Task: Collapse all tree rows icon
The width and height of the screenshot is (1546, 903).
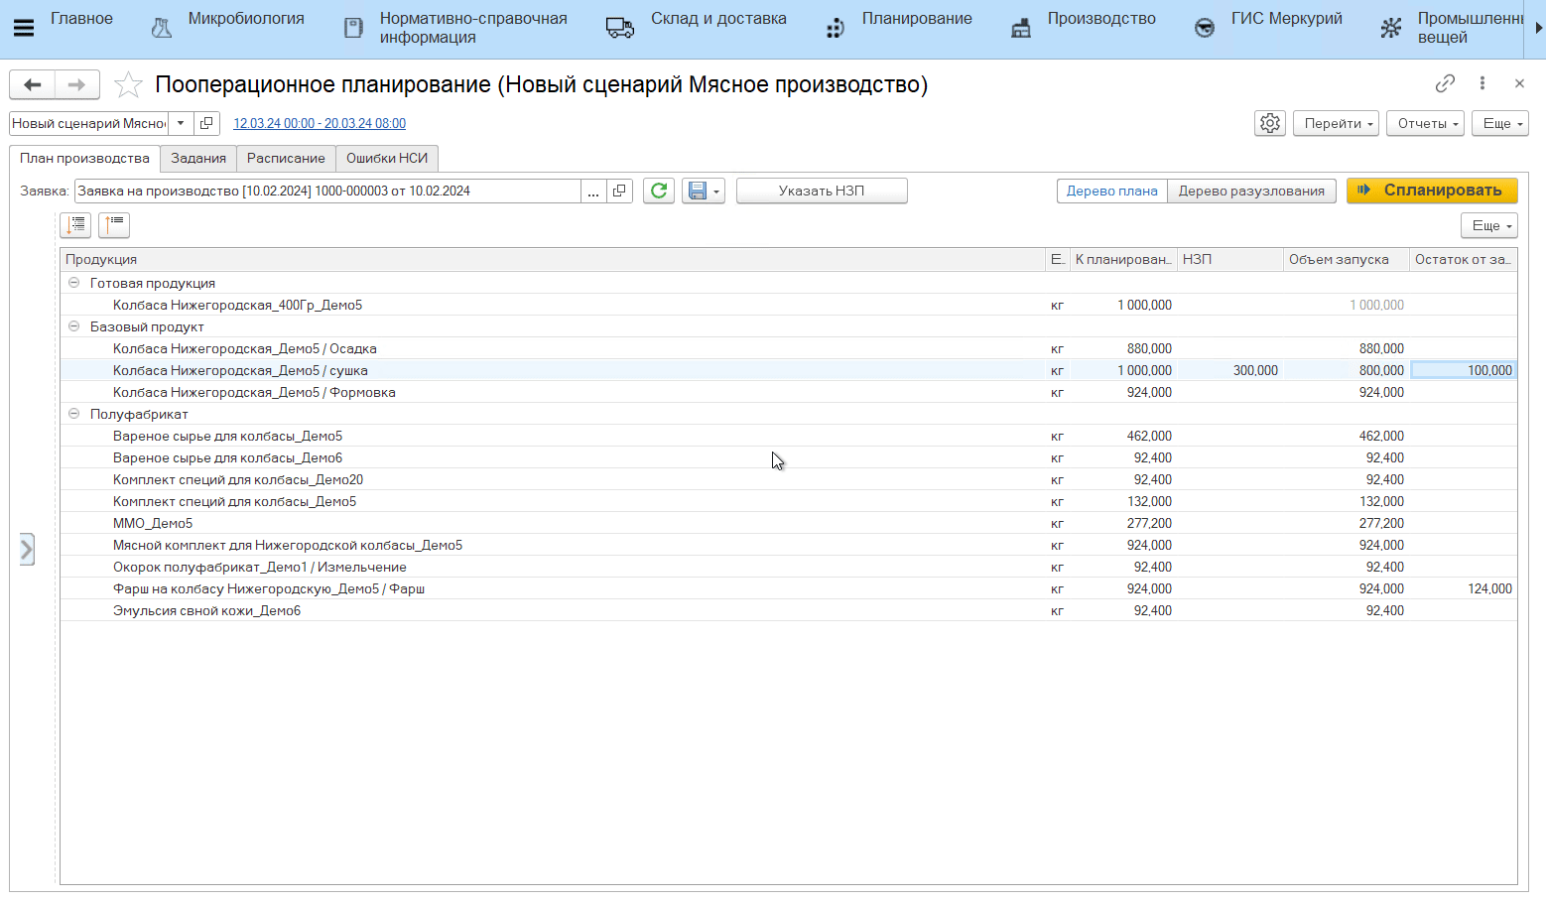Action: (114, 225)
